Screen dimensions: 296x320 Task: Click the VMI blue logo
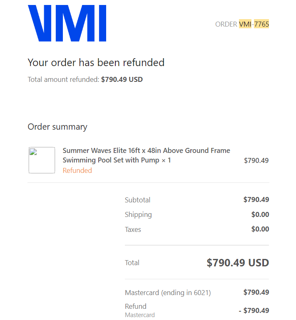67,23
